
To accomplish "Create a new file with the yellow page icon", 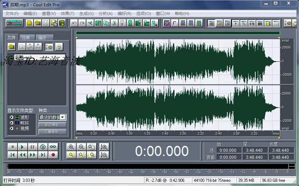I will pos(30,23).
